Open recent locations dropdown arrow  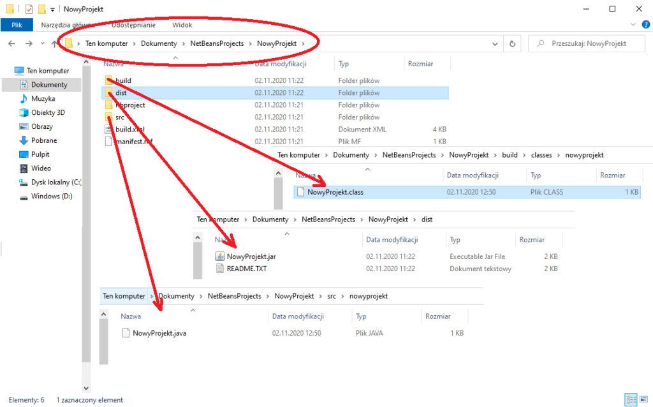43,43
